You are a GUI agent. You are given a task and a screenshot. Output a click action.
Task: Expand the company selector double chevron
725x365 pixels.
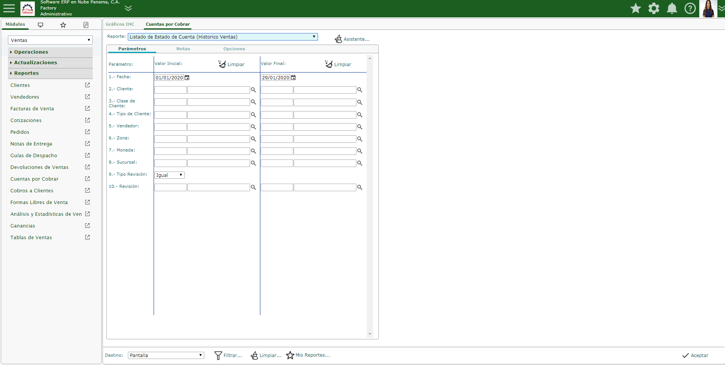click(x=128, y=8)
